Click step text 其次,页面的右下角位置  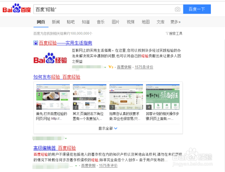pos(88,116)
